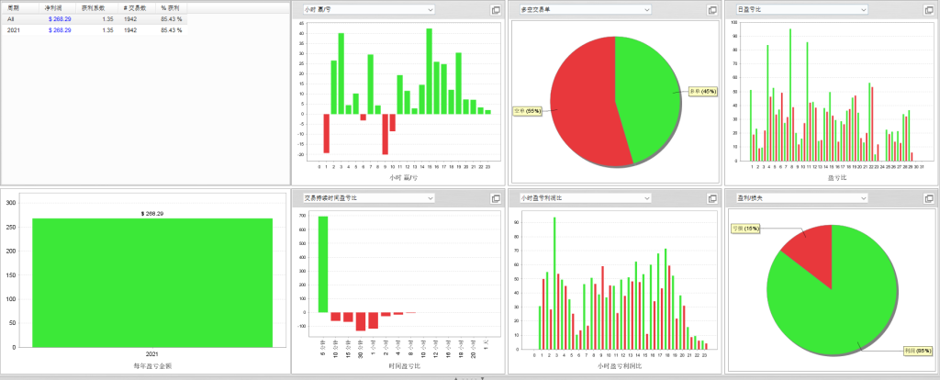Viewport: 940px width, 380px height.
Task: Pop out the 盈利/损失 pie chart panel
Action: coord(929,197)
